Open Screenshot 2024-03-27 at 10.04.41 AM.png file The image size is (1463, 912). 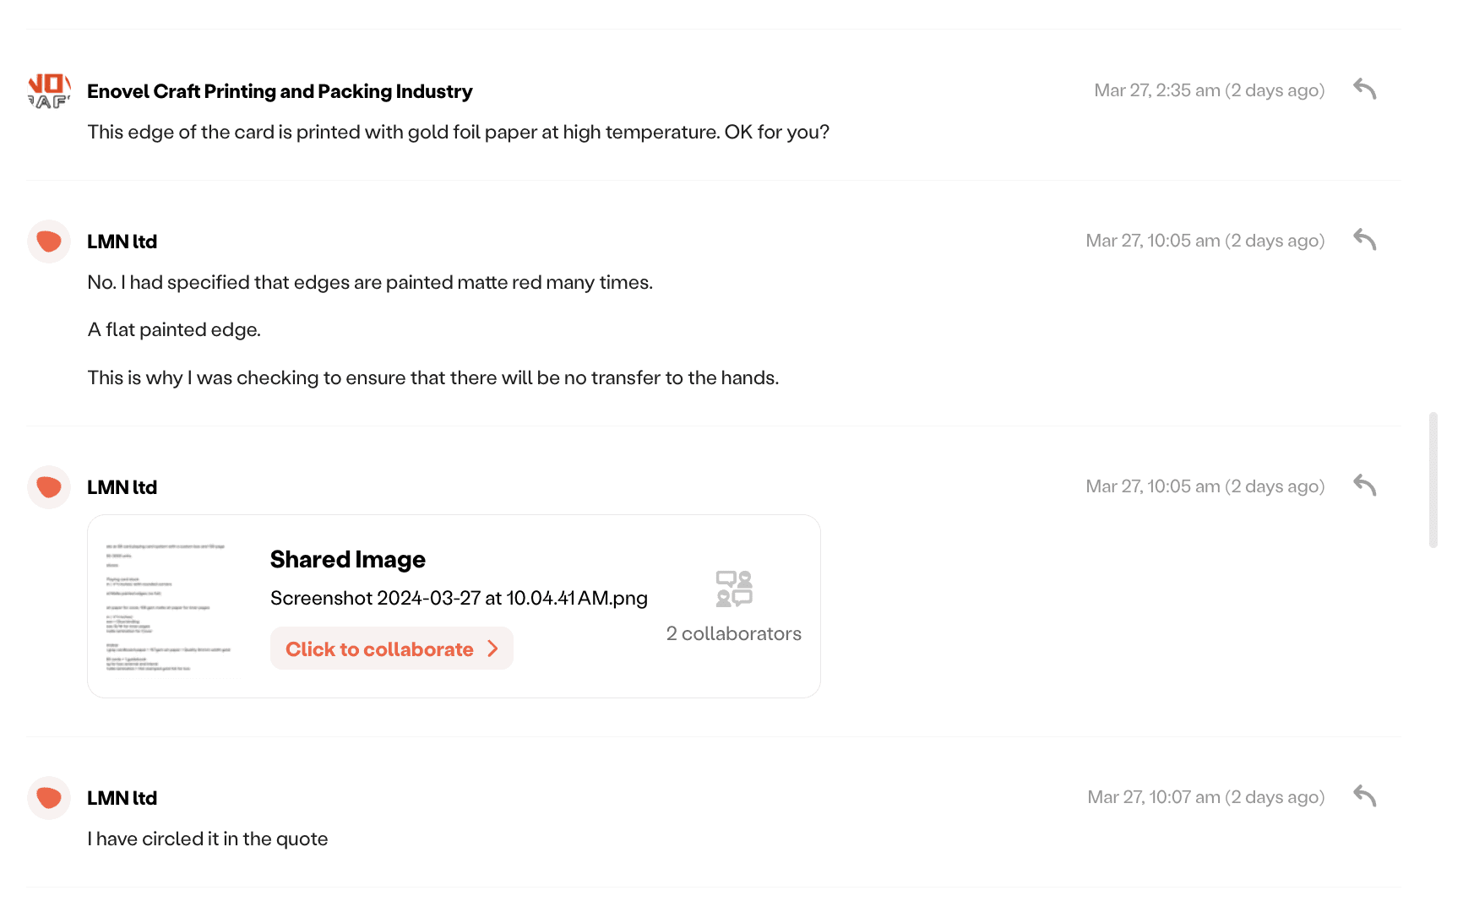point(459,598)
